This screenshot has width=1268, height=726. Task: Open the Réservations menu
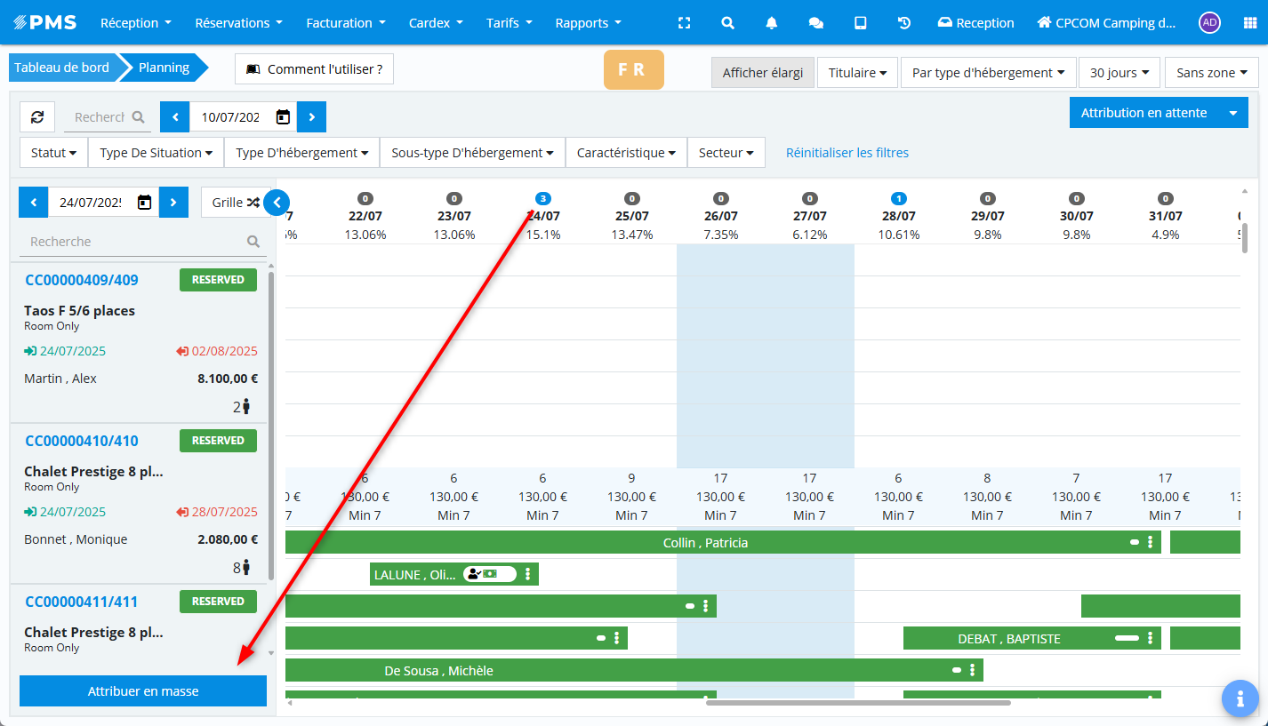tap(238, 23)
